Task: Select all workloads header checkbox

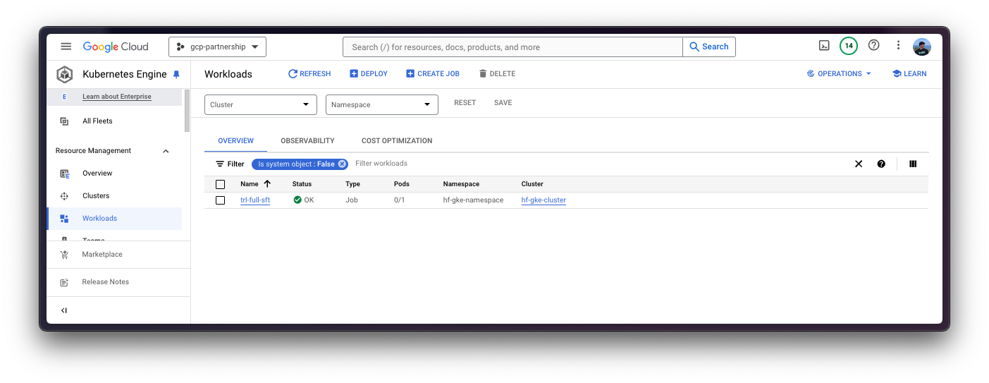Action: [x=220, y=184]
